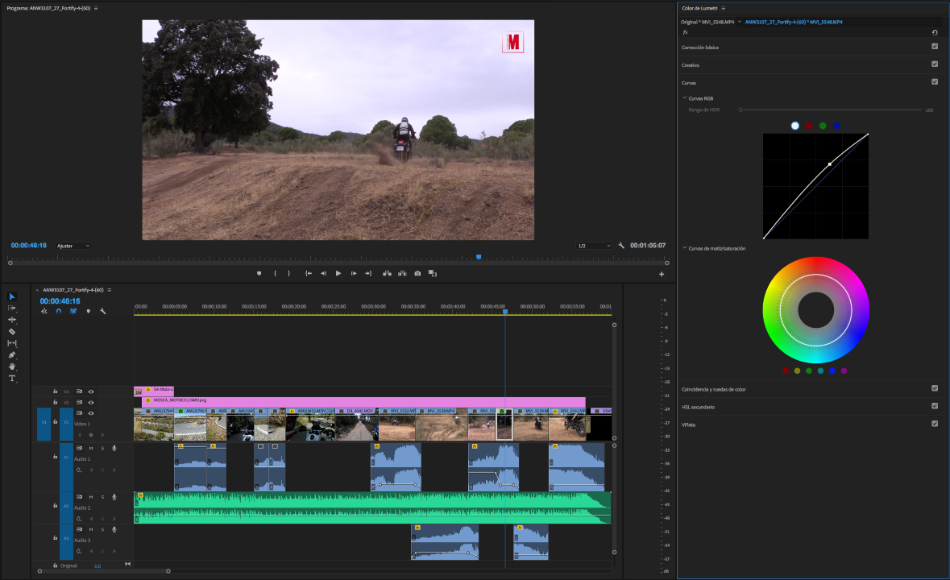Open Program monitor settings wrench

click(621, 246)
